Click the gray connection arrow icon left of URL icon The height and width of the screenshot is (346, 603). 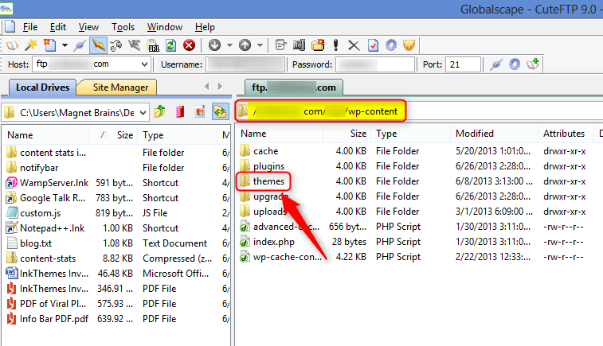(134, 45)
